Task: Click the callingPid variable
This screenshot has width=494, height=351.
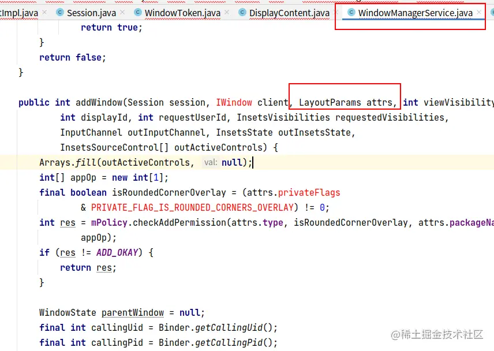Action: click(117, 342)
